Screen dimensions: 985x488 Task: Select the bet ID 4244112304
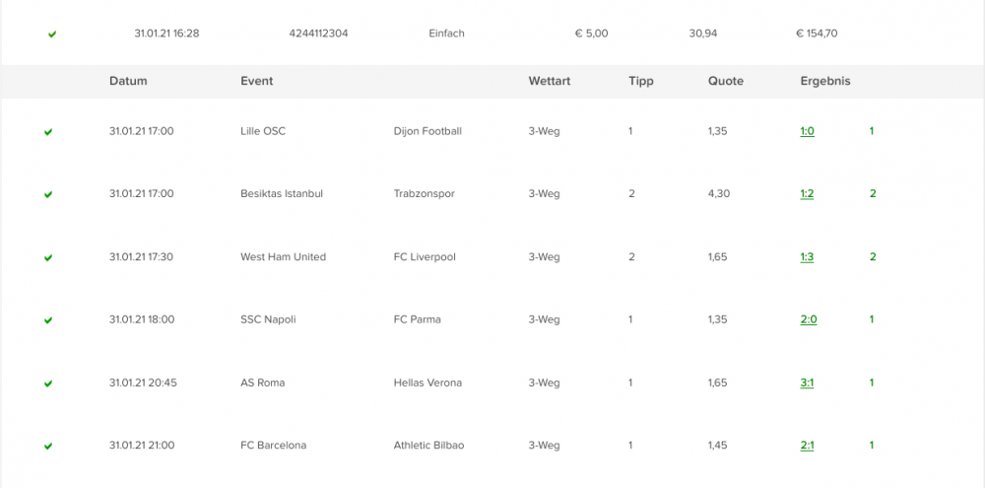pos(318,34)
